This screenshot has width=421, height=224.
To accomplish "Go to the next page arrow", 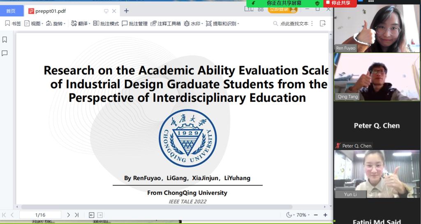I will [68, 215].
